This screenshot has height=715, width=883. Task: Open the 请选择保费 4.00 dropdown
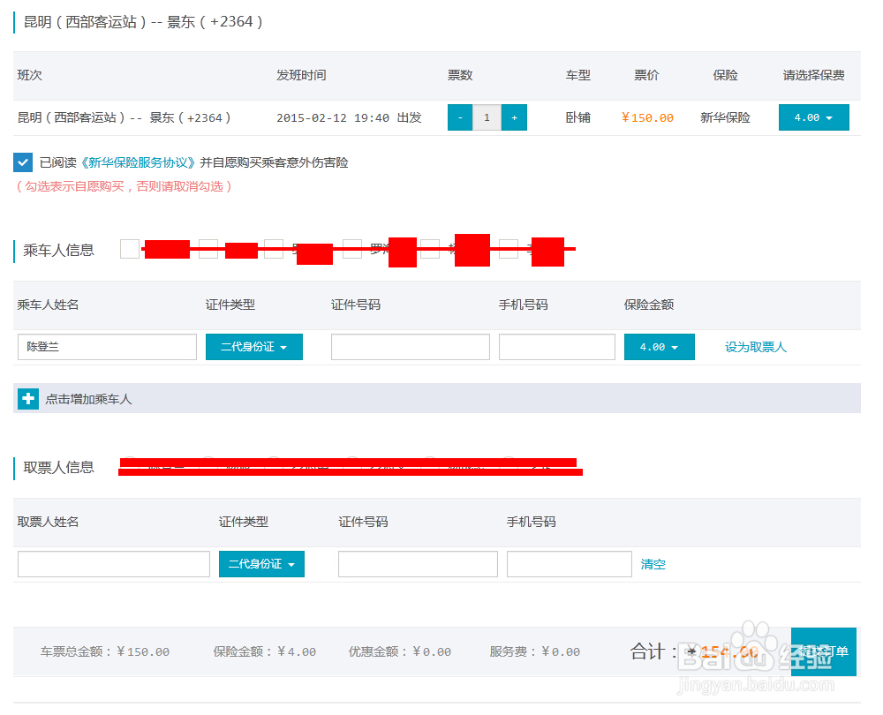point(814,117)
